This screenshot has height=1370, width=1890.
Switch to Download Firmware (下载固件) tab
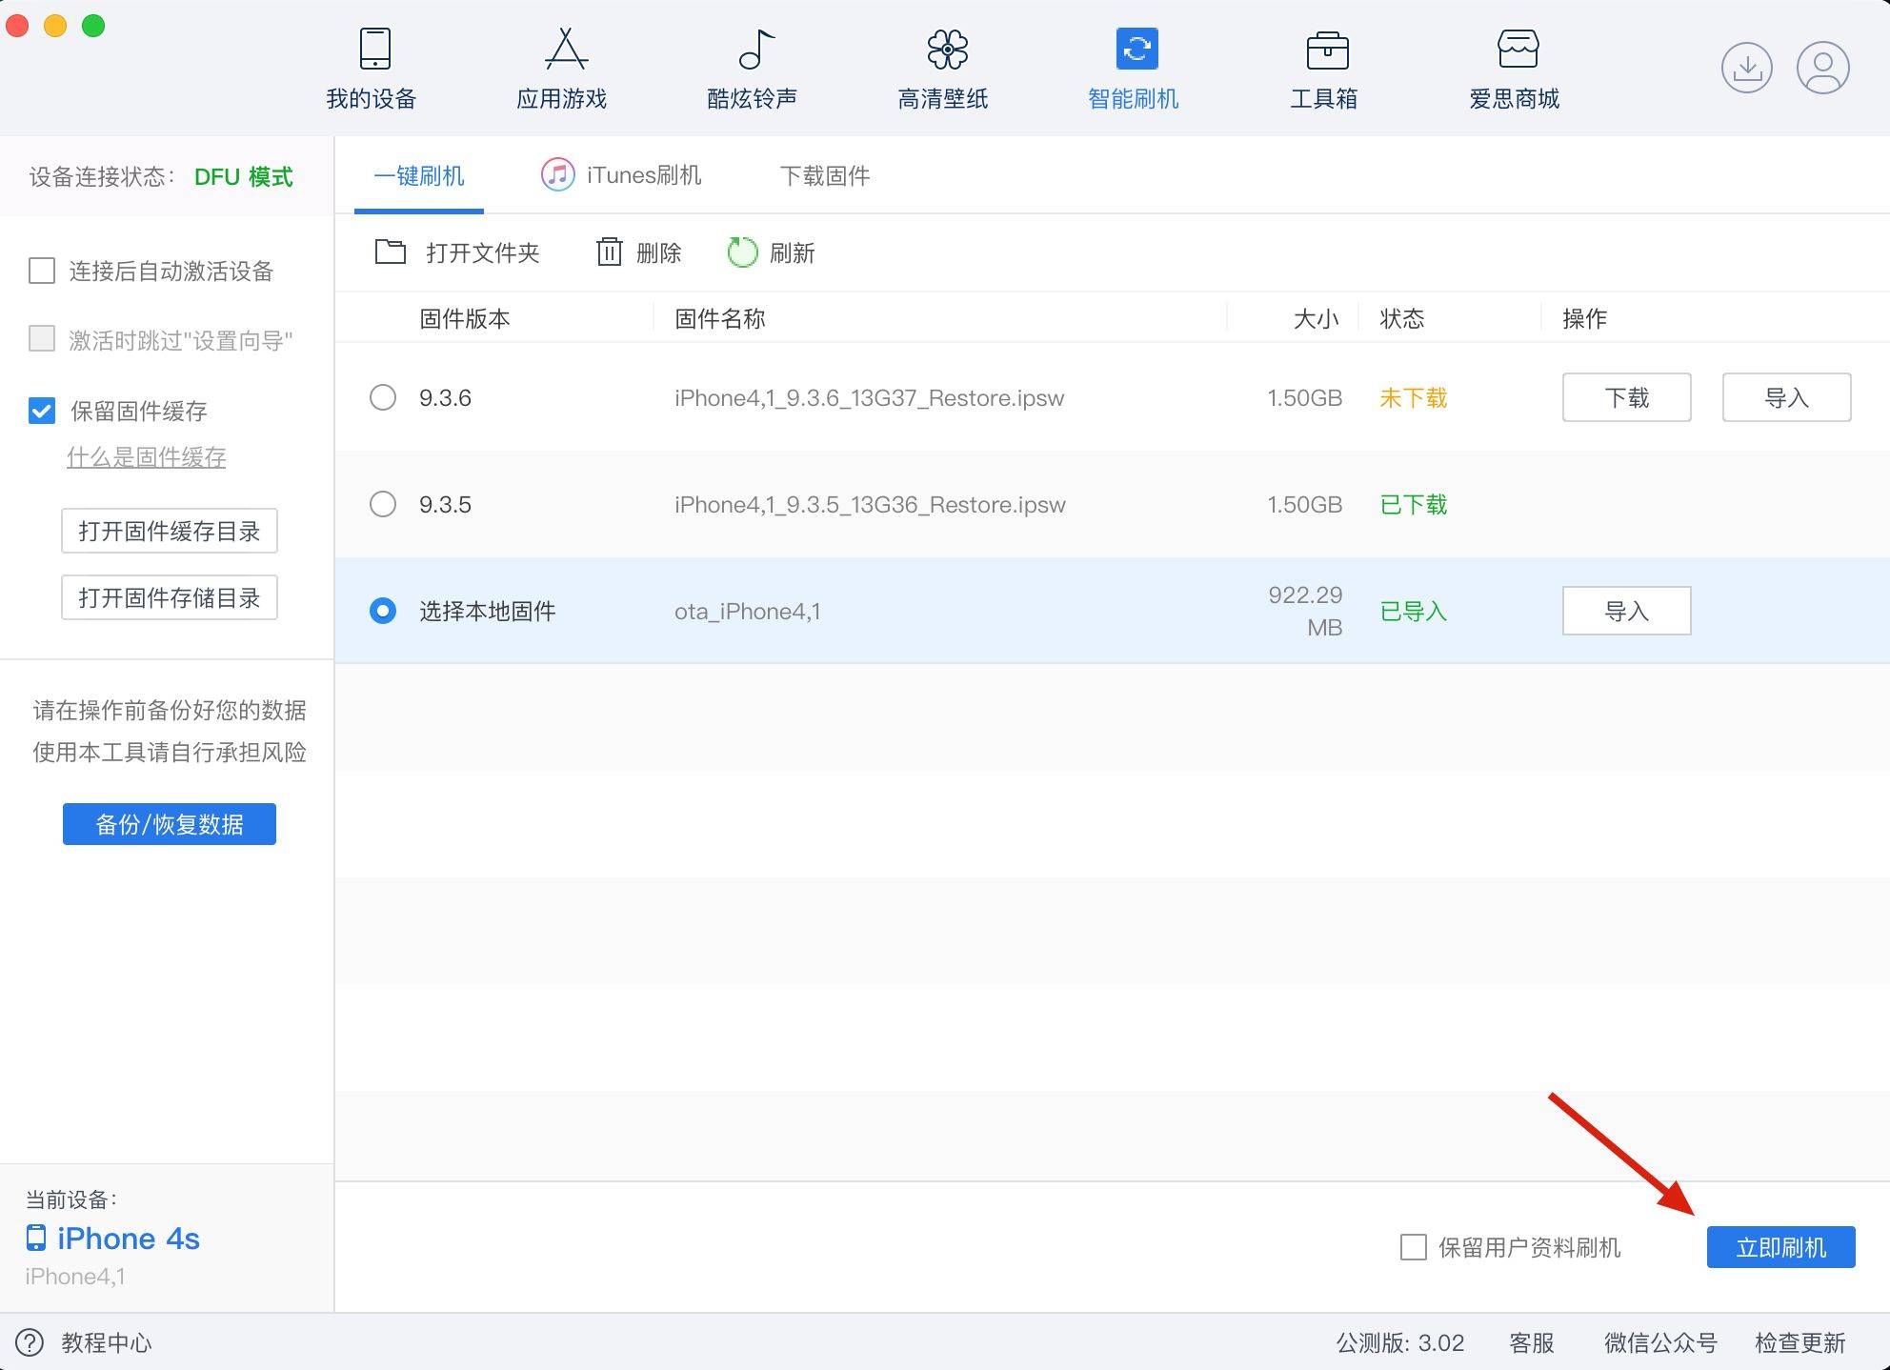click(825, 176)
